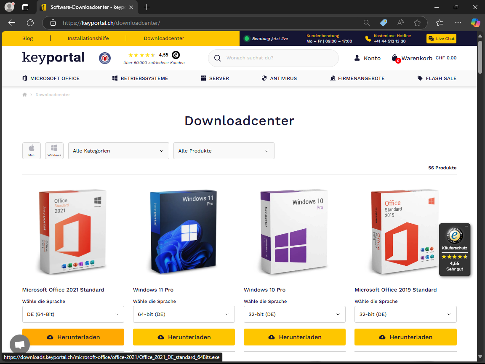The height and width of the screenshot is (364, 485).
Task: Open the Trusted Shops Käuferschutz badge
Action: coord(454,250)
